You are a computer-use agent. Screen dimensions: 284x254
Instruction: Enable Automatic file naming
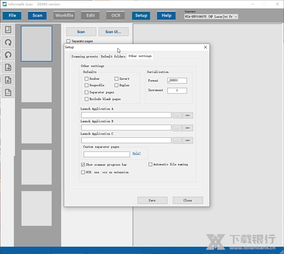tap(151, 165)
